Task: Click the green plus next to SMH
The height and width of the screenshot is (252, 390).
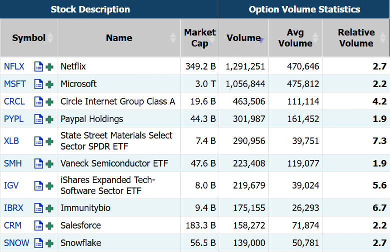Action: 49,163
